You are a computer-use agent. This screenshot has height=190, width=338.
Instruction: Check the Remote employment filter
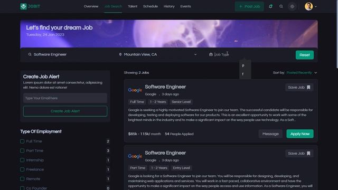(22, 179)
